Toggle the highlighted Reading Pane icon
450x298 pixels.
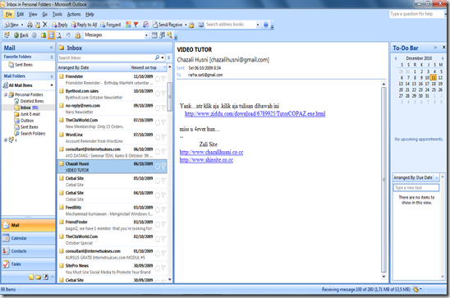point(51,35)
